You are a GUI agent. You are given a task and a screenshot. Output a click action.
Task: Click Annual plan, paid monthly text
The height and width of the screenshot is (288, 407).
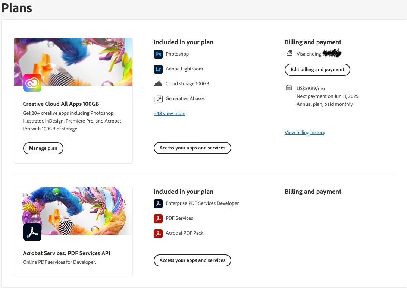point(325,104)
